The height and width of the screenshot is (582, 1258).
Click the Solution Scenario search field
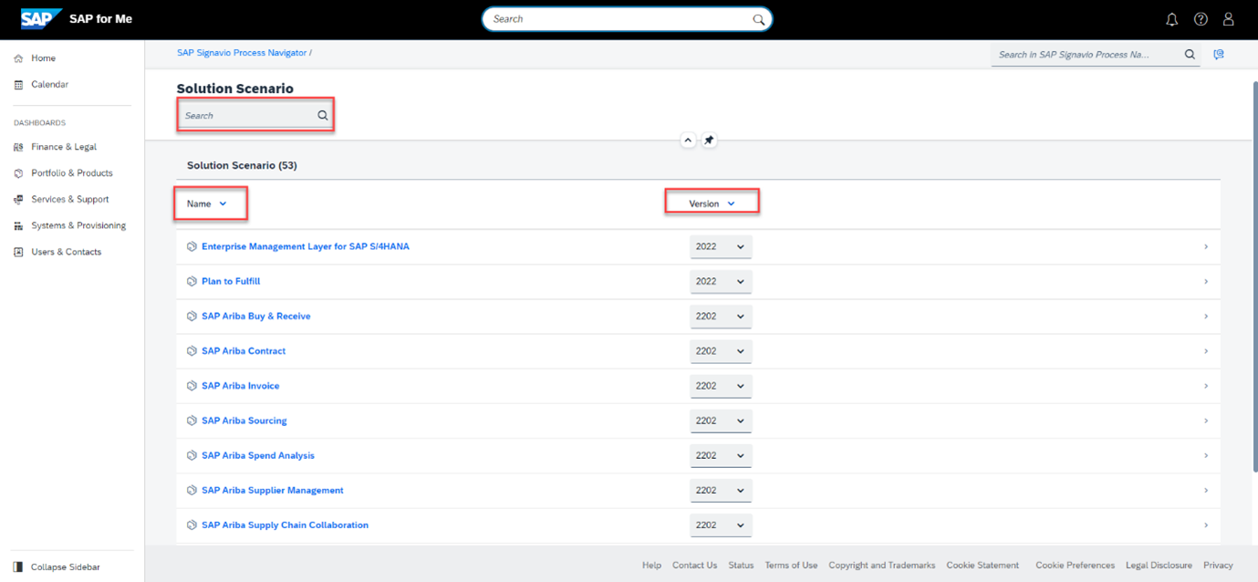point(246,116)
